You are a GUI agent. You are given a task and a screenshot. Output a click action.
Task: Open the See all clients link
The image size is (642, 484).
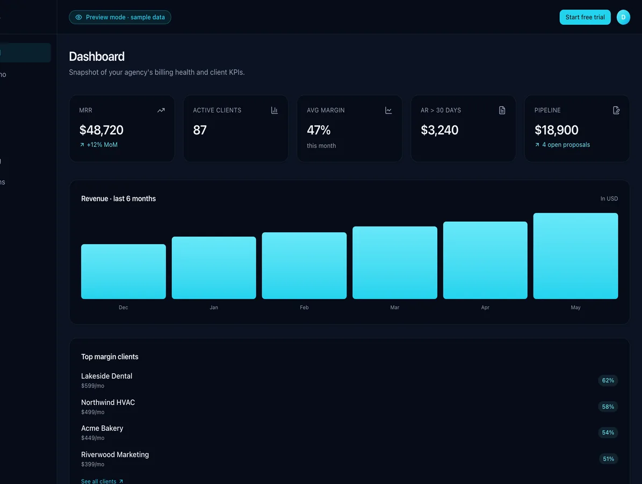[102, 481]
